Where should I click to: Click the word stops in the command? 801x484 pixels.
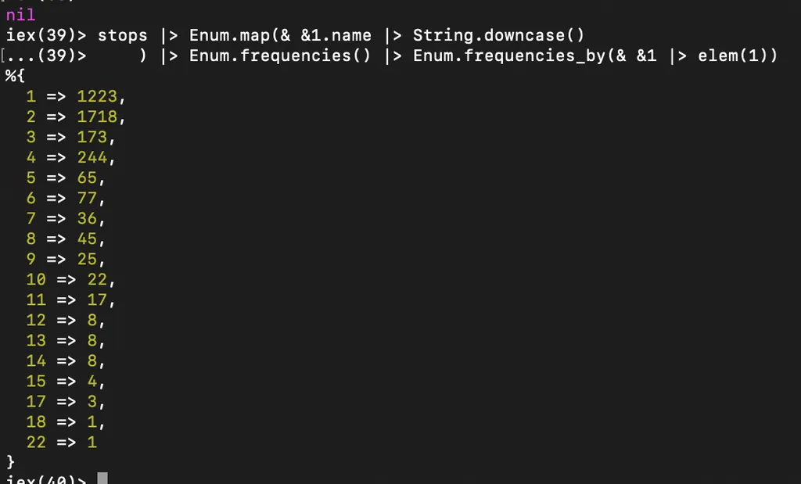coord(122,35)
